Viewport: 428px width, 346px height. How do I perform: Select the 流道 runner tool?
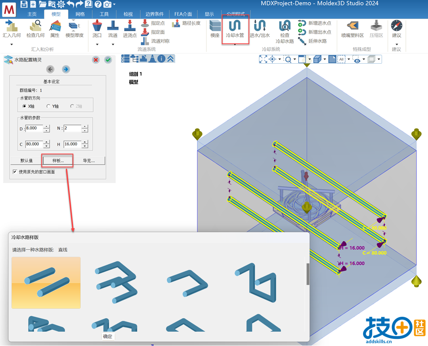pos(113,29)
